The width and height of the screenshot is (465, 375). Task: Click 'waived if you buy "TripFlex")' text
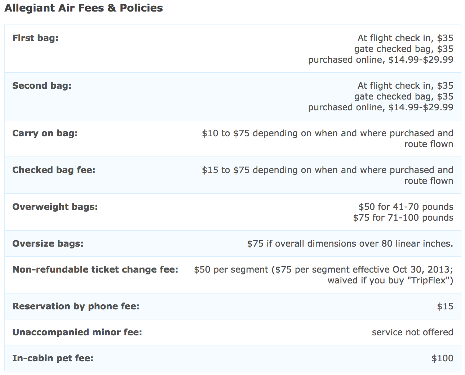(390, 280)
